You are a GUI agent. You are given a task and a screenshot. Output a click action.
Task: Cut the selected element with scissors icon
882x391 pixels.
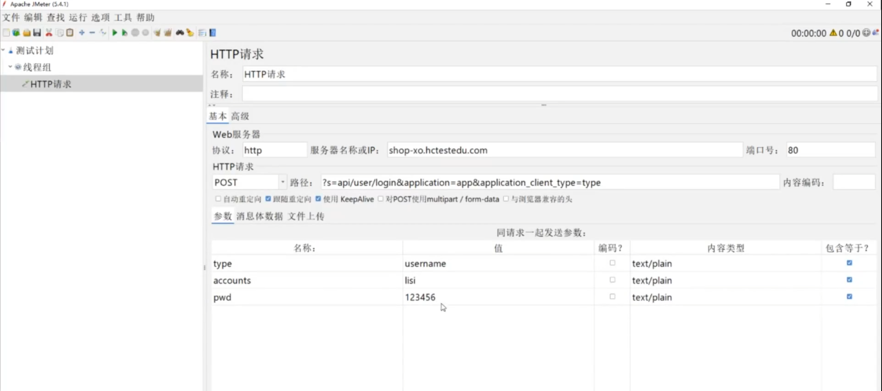[x=49, y=33]
